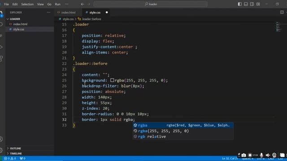Click the rgba snippet suggestion icon
The image size is (287, 161).
135,125
